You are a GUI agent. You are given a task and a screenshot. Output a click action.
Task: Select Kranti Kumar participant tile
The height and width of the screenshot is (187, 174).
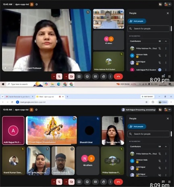point(14,161)
